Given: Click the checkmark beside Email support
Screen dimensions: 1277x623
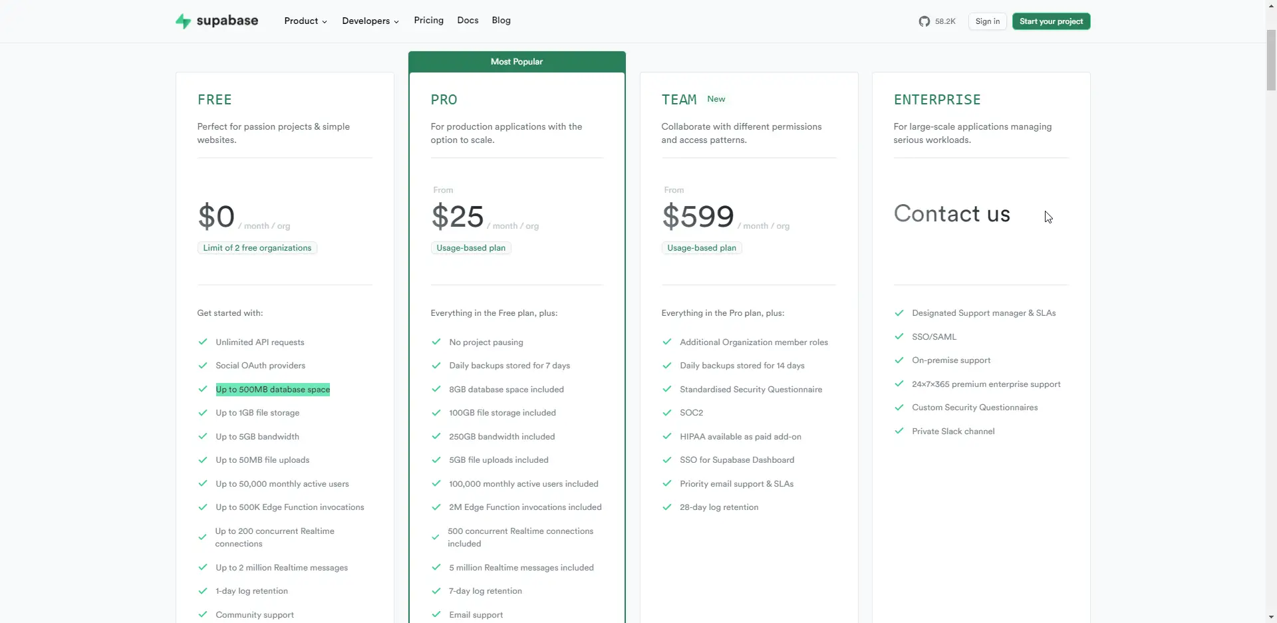Looking at the screenshot, I should point(436,614).
